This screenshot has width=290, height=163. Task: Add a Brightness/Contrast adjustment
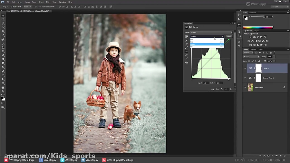250,37
